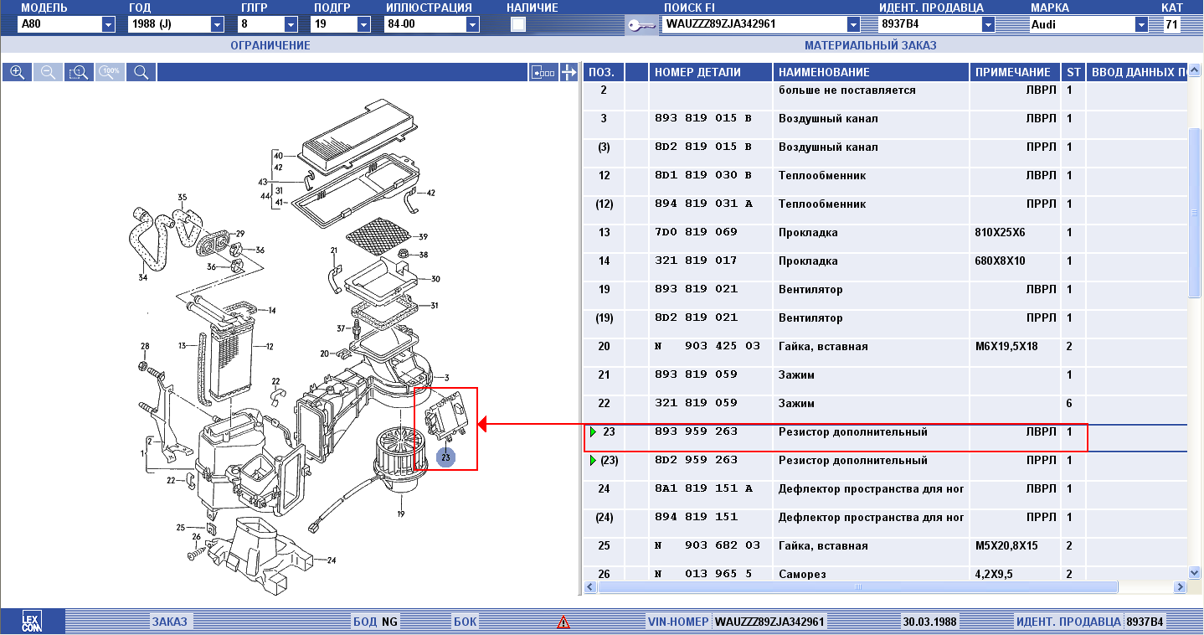Click the LexCom logo icon
Screen dimensions: 1204x635
coord(32,622)
